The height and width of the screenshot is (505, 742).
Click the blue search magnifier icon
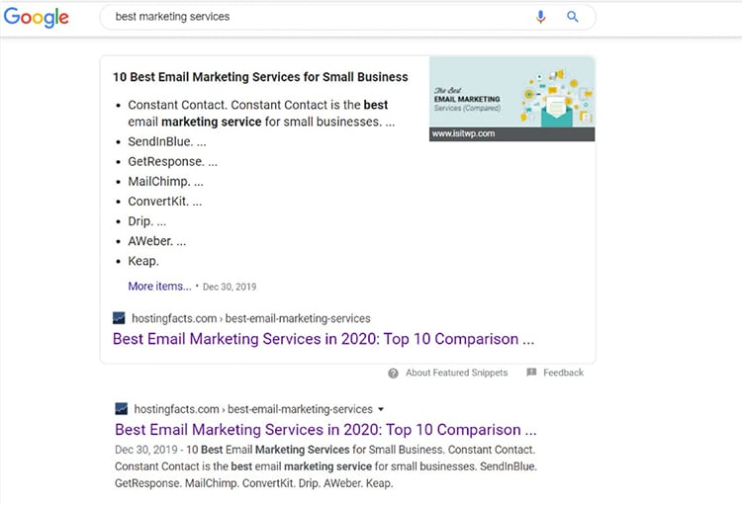[x=573, y=17]
